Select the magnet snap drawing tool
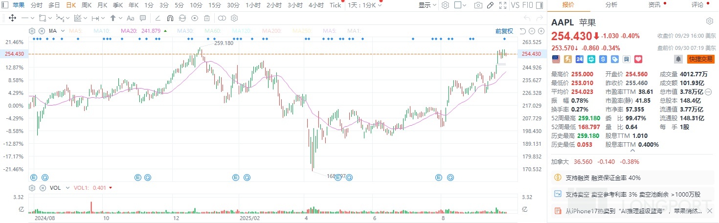Viewport: 719px width, 223px height. [170, 18]
